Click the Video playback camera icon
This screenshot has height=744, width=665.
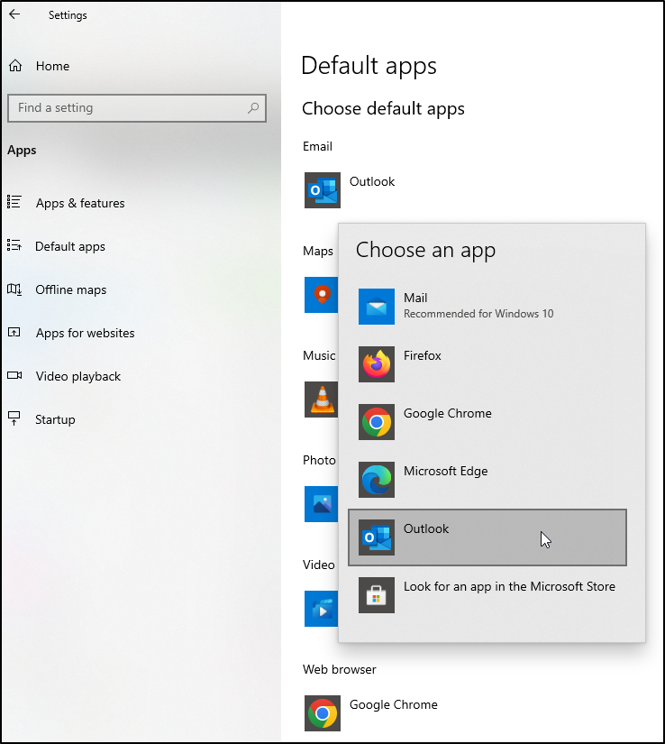point(14,375)
